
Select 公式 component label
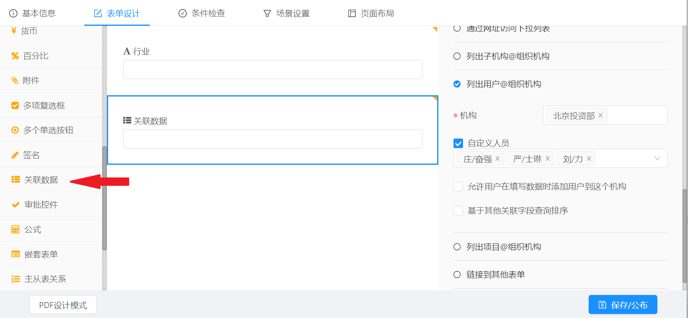tap(33, 229)
